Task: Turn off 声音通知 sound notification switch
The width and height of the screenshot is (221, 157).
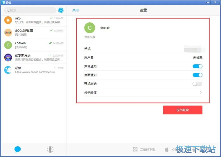Action: [x=197, y=66]
